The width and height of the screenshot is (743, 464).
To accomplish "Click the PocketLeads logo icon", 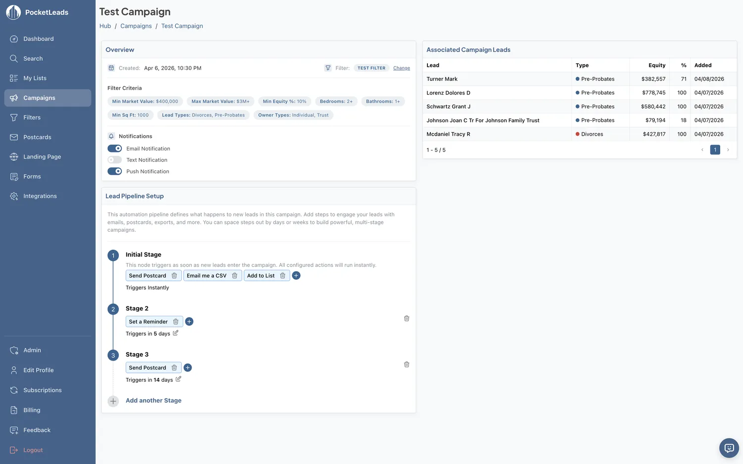I will (13, 12).
